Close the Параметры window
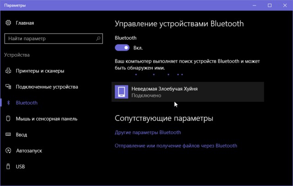The height and width of the screenshot is (186, 293). (285, 5)
